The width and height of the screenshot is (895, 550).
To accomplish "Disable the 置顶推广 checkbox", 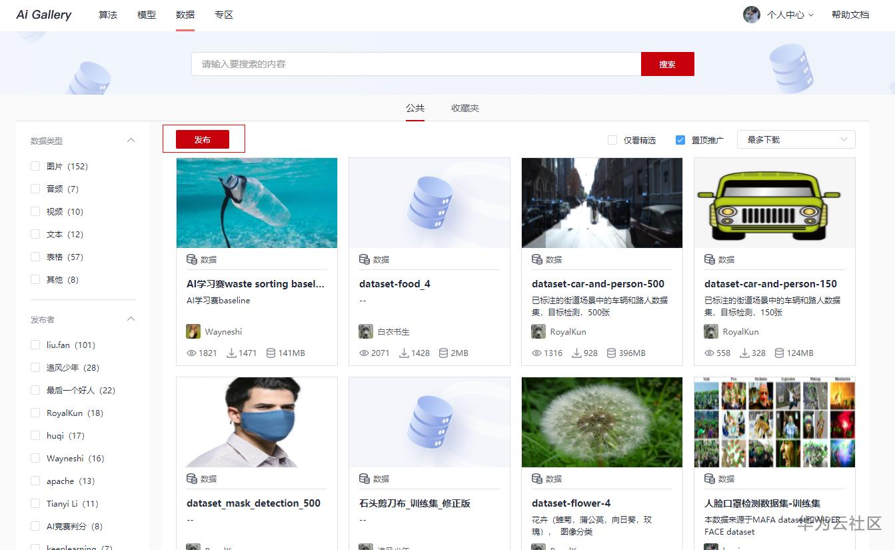I will pos(680,140).
